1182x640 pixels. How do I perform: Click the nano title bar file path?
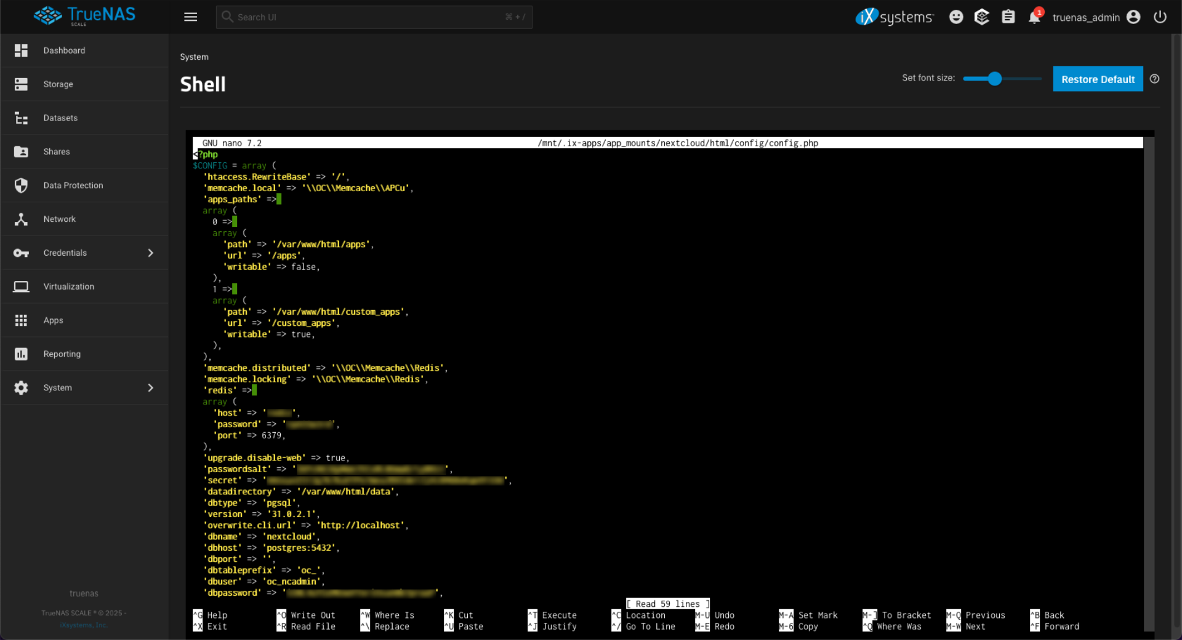click(x=678, y=143)
